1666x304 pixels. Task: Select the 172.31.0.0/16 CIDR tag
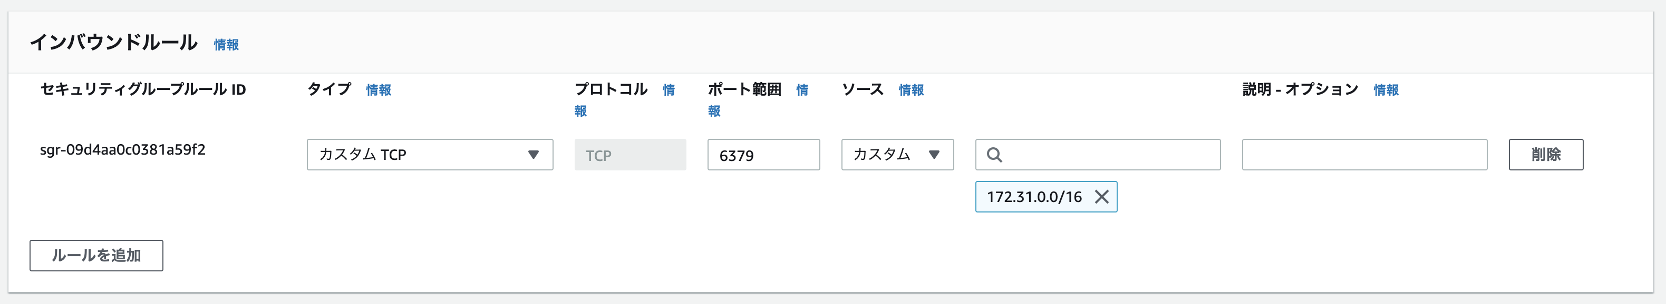point(1035,198)
